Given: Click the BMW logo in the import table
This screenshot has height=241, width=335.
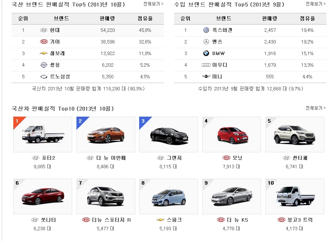Looking at the screenshot, I should (x=206, y=53).
